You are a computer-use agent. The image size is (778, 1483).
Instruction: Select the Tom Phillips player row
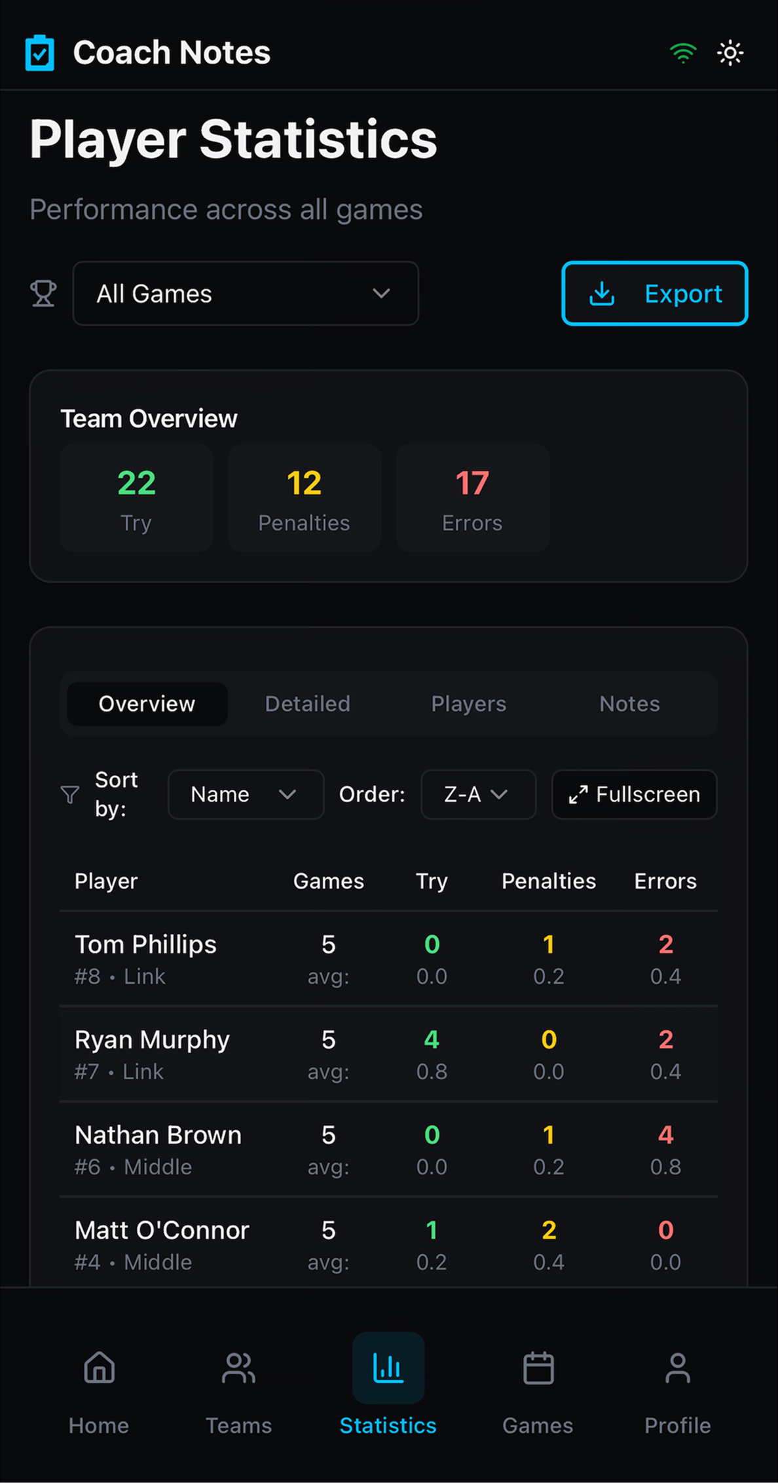coord(388,959)
